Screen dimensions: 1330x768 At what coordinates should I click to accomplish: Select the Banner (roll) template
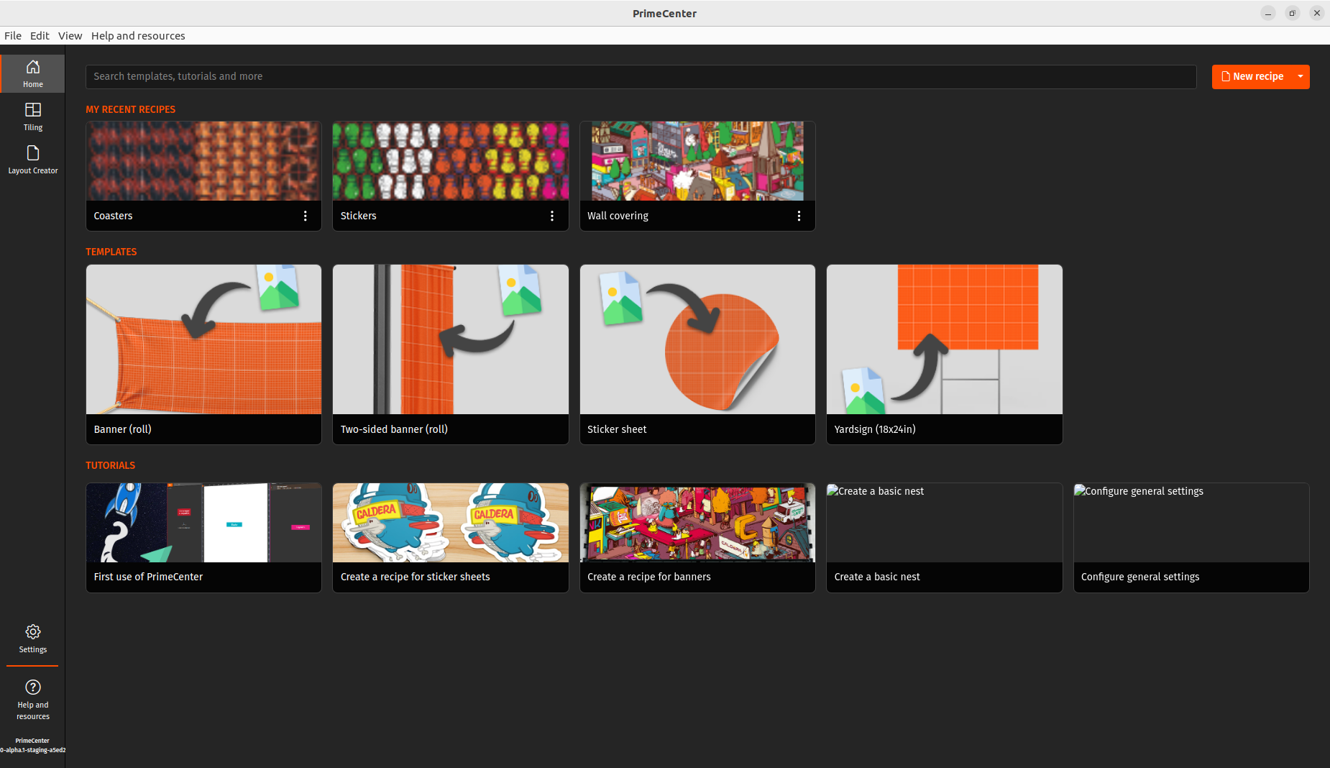[203, 354]
